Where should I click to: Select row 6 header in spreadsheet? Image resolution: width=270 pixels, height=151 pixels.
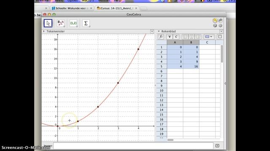click(x=162, y=71)
